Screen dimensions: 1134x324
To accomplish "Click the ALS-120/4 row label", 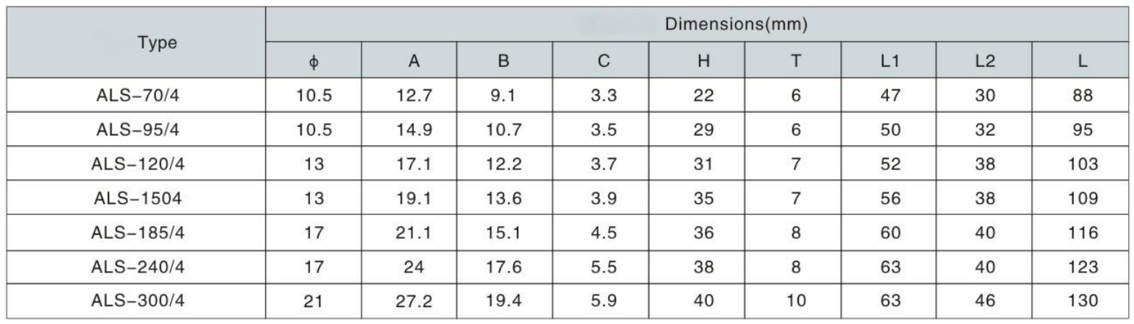I will [x=135, y=161].
